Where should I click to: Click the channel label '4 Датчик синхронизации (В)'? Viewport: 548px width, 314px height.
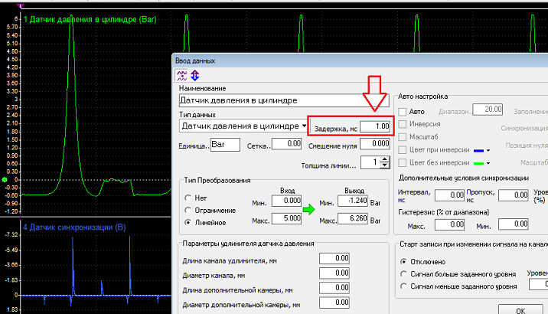[74, 227]
